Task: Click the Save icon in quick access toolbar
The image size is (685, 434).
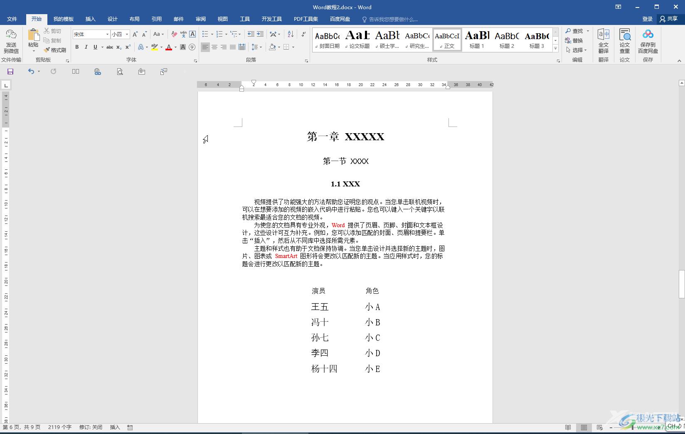Action: pos(10,72)
